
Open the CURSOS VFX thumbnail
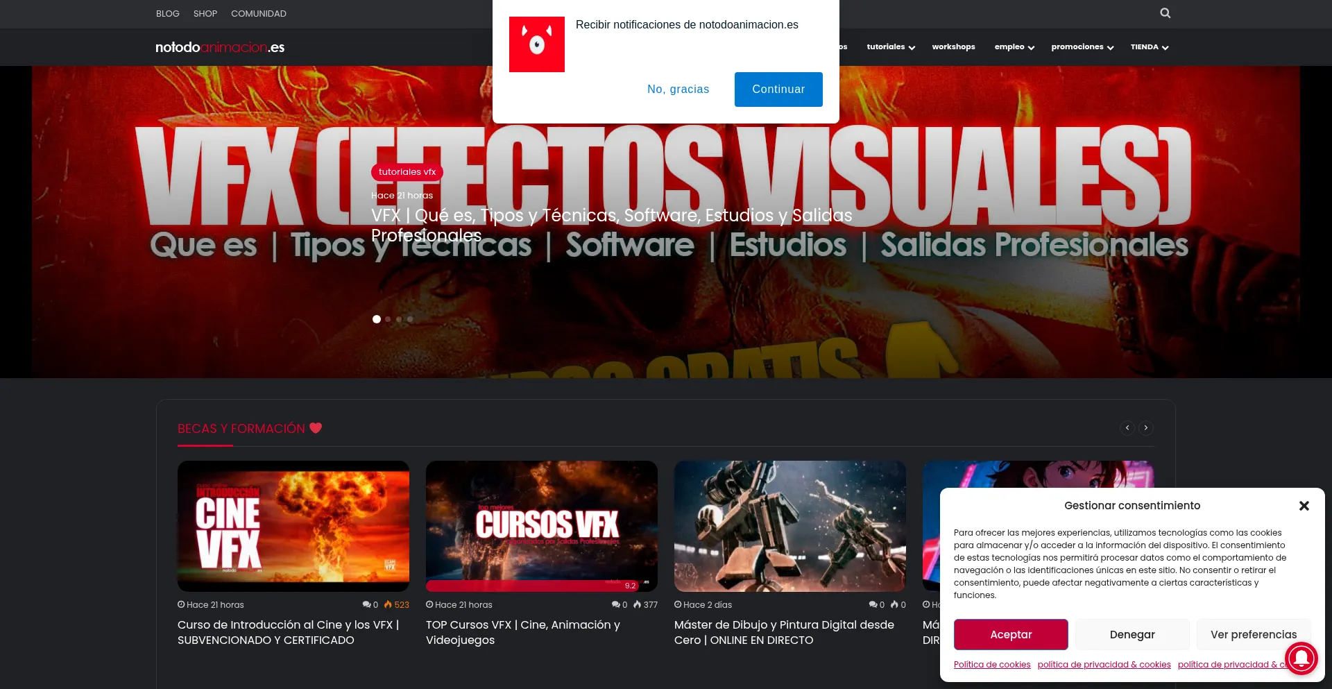pyautogui.click(x=542, y=526)
